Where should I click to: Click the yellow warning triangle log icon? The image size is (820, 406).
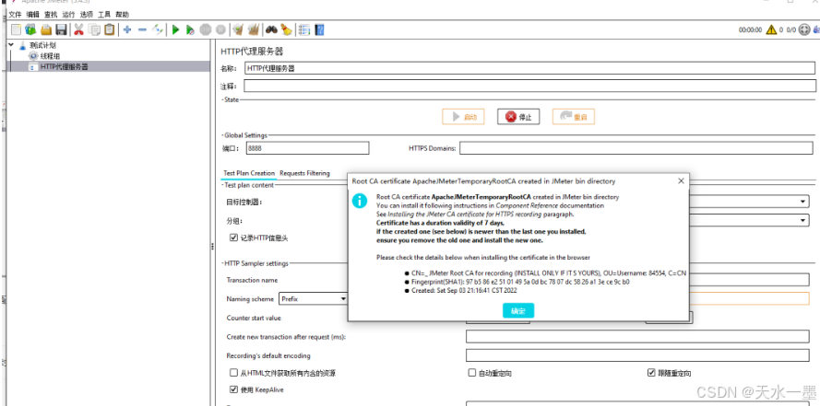(x=771, y=29)
